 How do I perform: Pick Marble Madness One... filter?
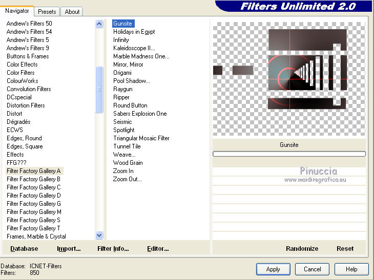(x=141, y=56)
